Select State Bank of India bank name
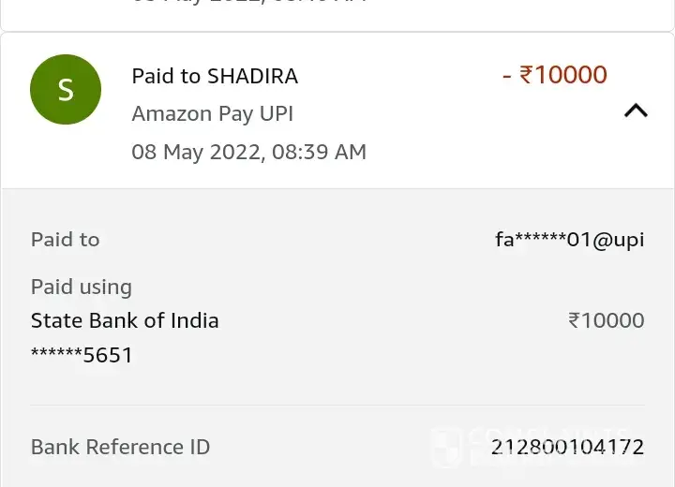Image resolution: width=675 pixels, height=487 pixels. (x=125, y=320)
